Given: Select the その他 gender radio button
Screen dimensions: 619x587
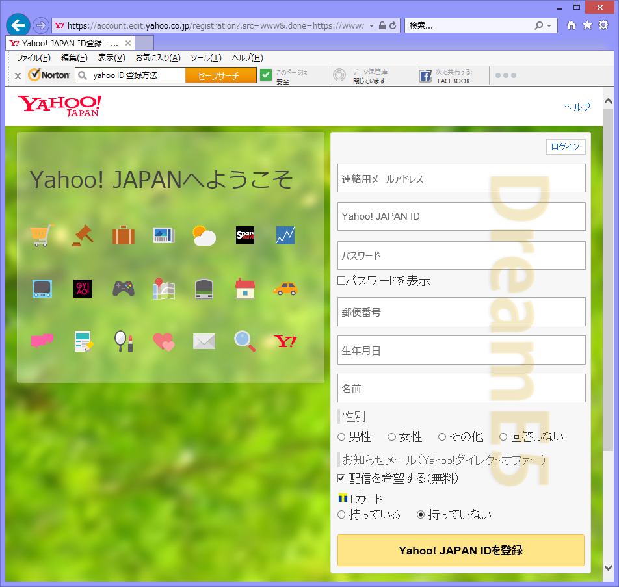Looking at the screenshot, I should coord(442,437).
